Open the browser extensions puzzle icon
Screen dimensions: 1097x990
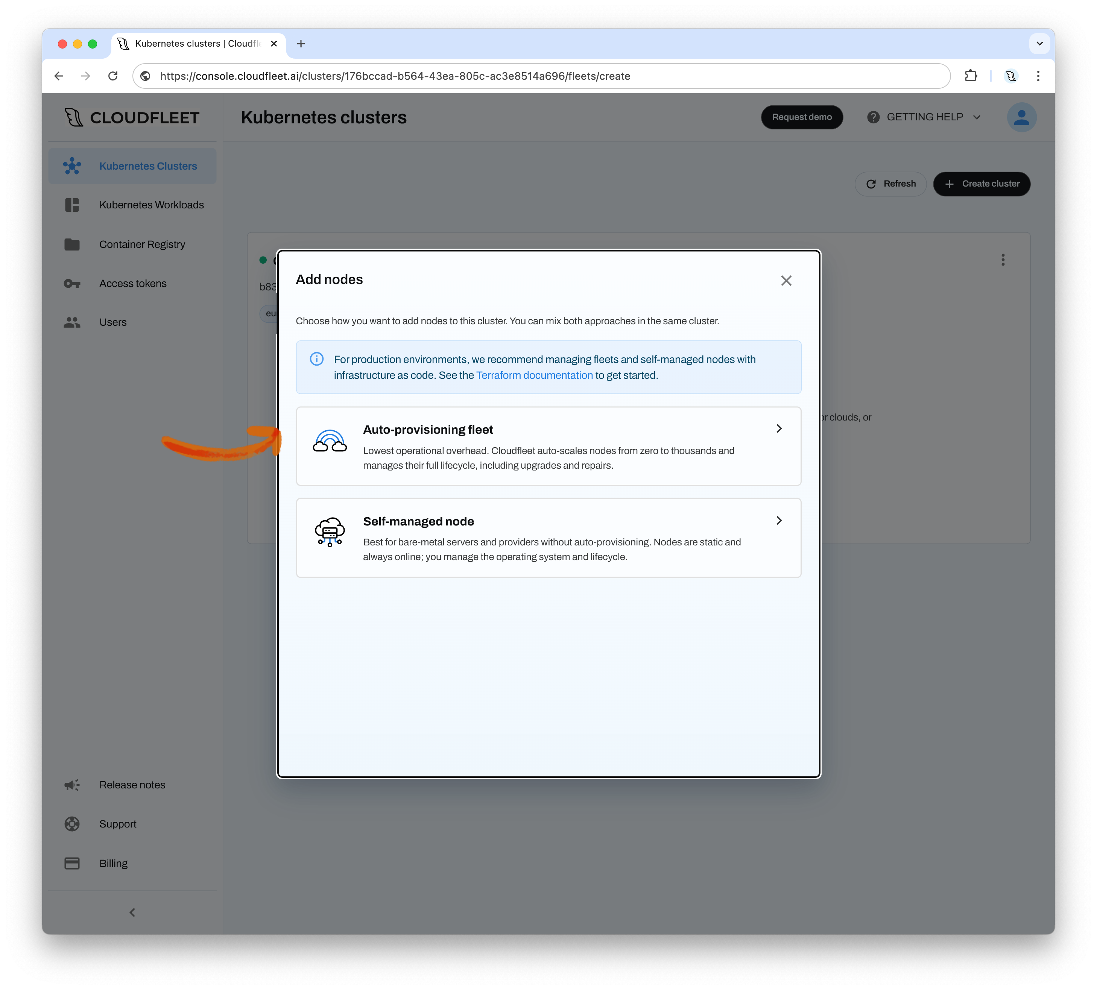(x=971, y=76)
